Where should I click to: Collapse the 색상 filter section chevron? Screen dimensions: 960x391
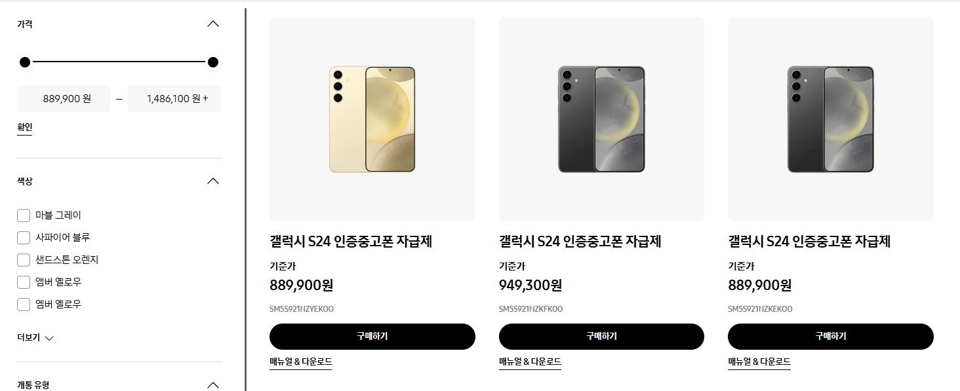pyautogui.click(x=213, y=181)
